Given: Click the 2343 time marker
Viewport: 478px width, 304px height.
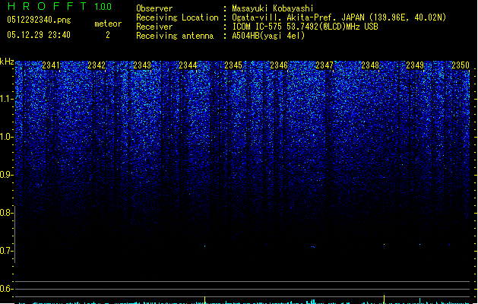Looking at the screenshot, I should pyautogui.click(x=142, y=65).
